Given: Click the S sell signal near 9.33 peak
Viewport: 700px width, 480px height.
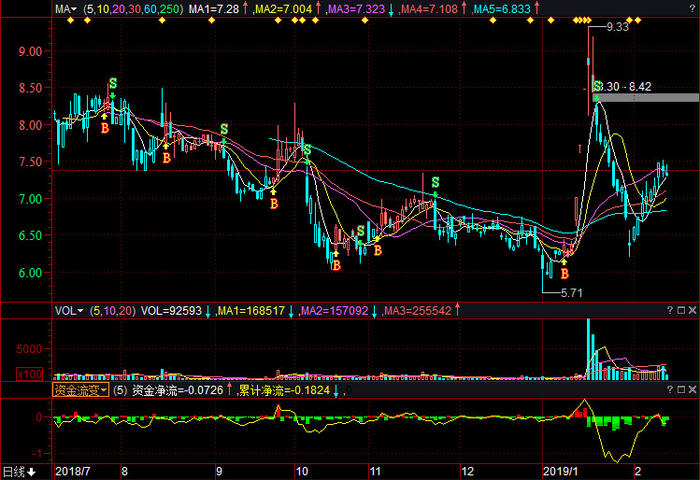Looking at the screenshot, I should point(597,87).
